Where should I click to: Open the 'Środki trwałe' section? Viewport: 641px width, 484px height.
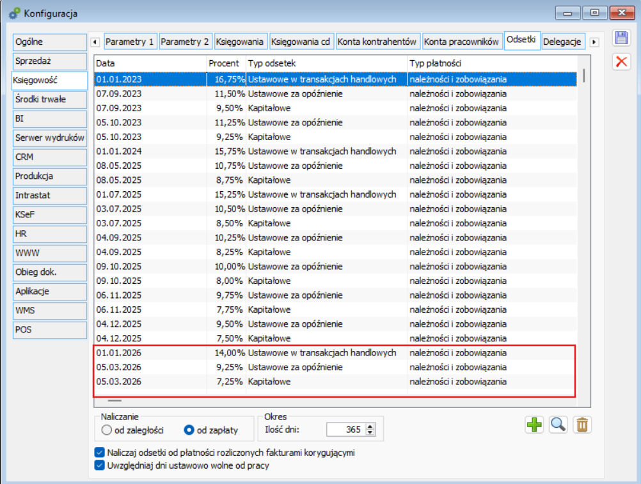point(50,100)
